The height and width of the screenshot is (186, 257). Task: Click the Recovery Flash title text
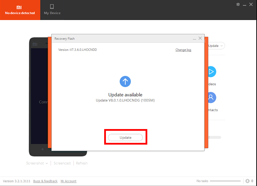click(65, 39)
